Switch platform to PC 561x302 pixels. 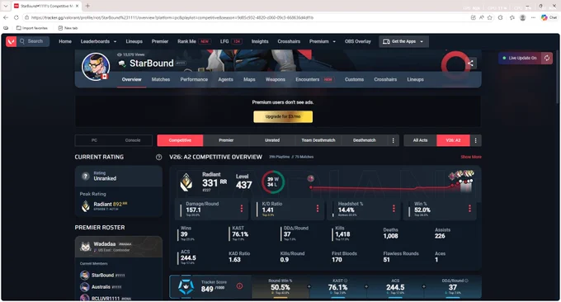tap(94, 140)
